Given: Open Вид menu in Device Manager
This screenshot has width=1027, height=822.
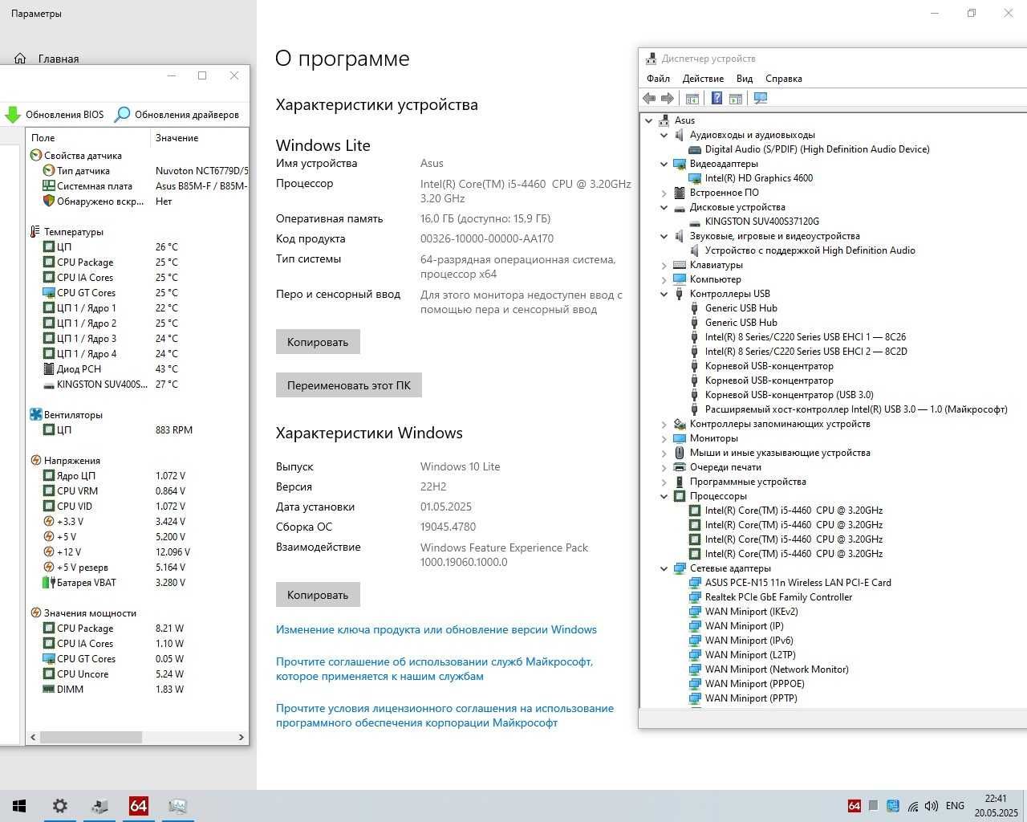Looking at the screenshot, I should click(x=745, y=79).
